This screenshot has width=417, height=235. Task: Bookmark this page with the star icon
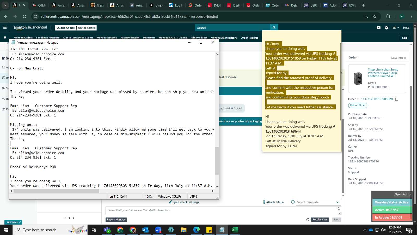click(375, 16)
